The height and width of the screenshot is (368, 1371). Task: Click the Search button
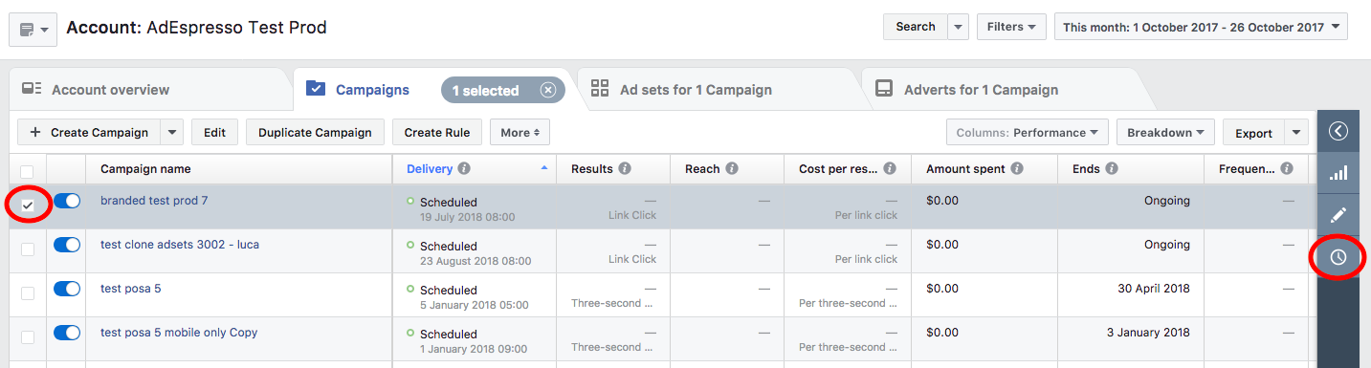915,27
